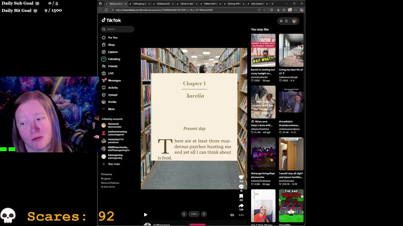The image size is (403, 226).
Task: Open the More menu in sidebar
Action: coord(108,109)
